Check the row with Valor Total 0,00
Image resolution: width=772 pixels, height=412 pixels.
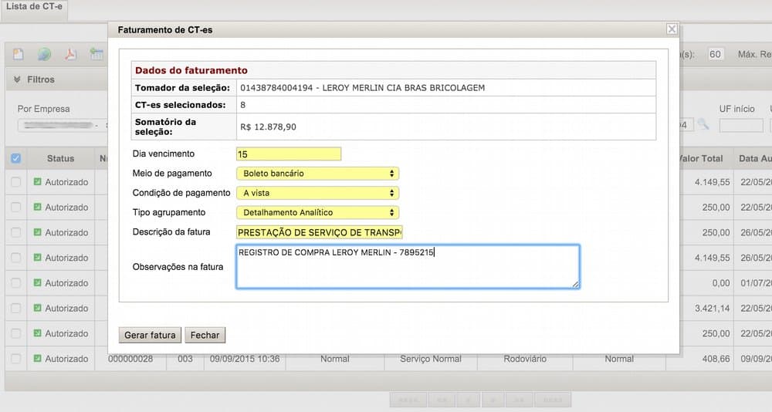[15, 283]
